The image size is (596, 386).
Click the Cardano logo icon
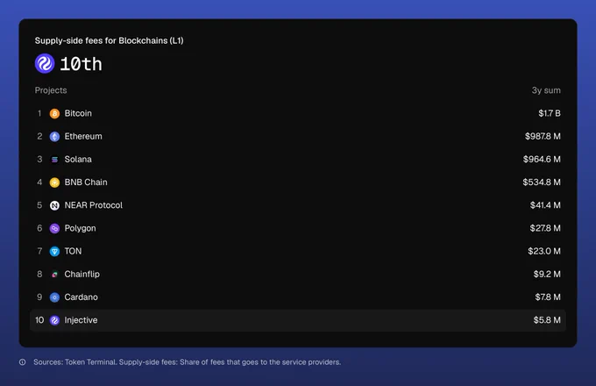[x=54, y=297]
